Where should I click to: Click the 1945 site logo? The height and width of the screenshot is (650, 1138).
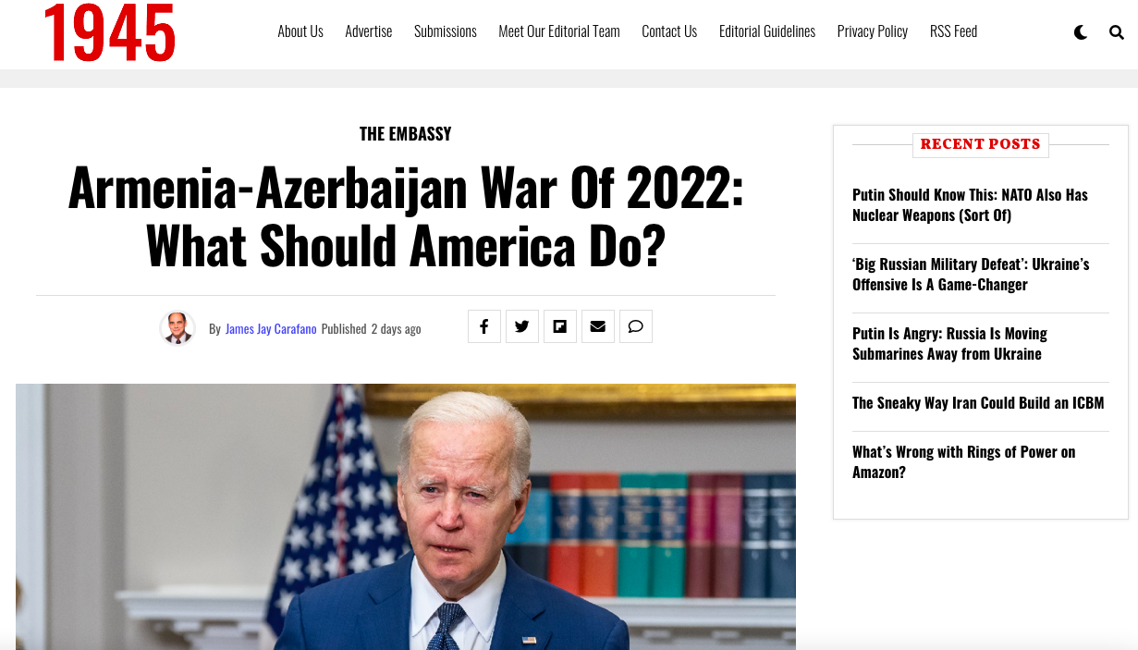109,32
